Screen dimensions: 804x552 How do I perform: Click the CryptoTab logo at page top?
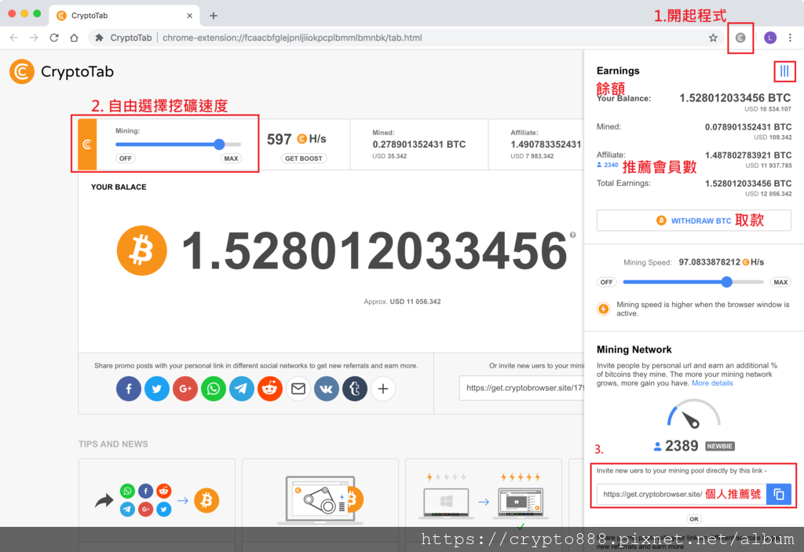click(61, 71)
